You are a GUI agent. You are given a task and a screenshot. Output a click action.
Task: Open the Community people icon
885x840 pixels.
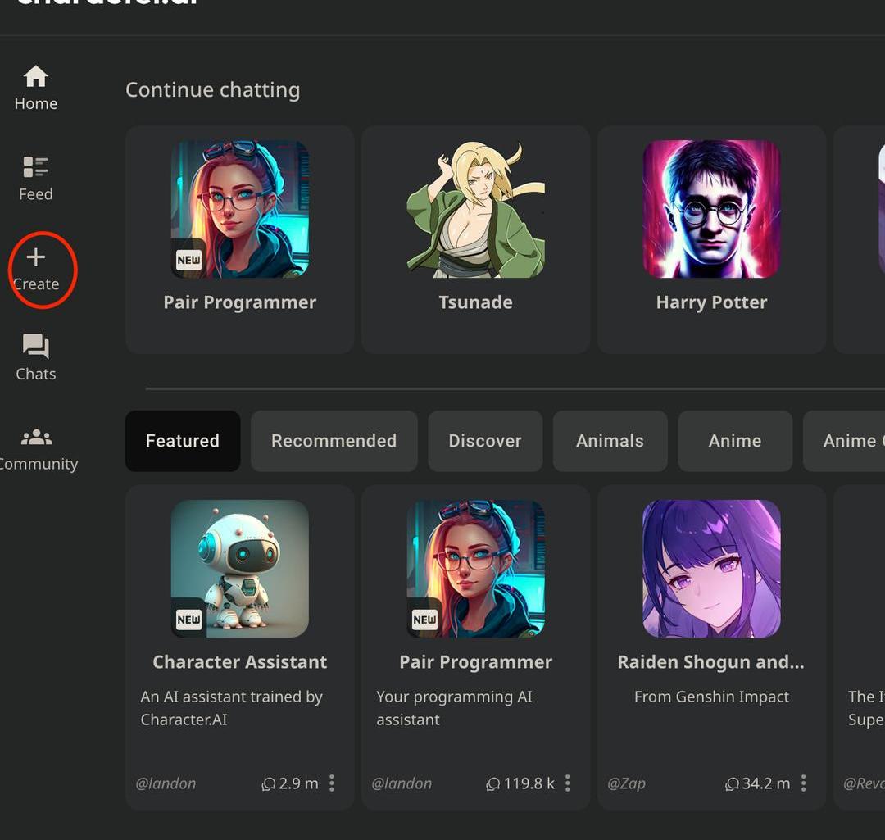tap(36, 437)
